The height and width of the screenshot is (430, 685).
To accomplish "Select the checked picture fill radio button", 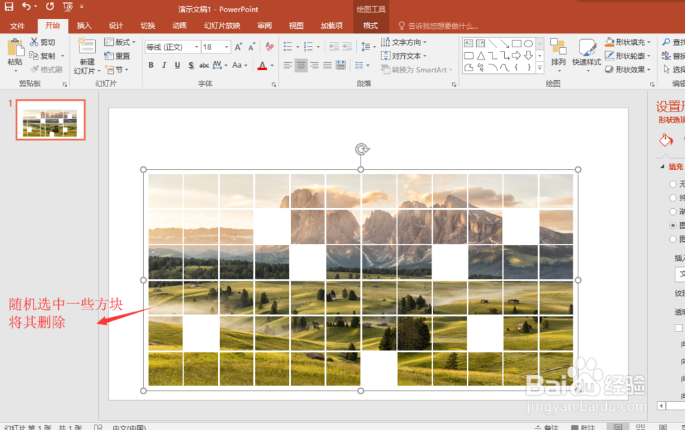I will click(x=673, y=225).
